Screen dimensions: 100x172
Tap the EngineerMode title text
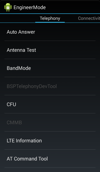[29, 8]
